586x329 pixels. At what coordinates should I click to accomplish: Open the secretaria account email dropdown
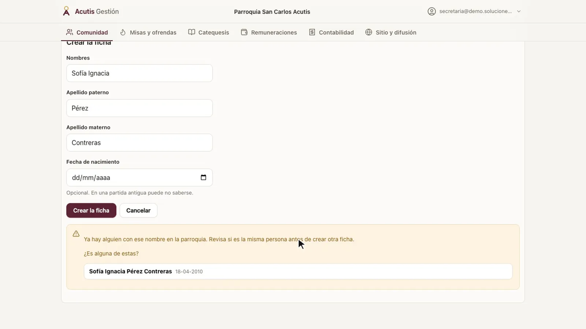[474, 11]
